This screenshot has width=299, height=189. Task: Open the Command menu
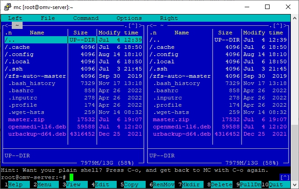tap(85, 18)
